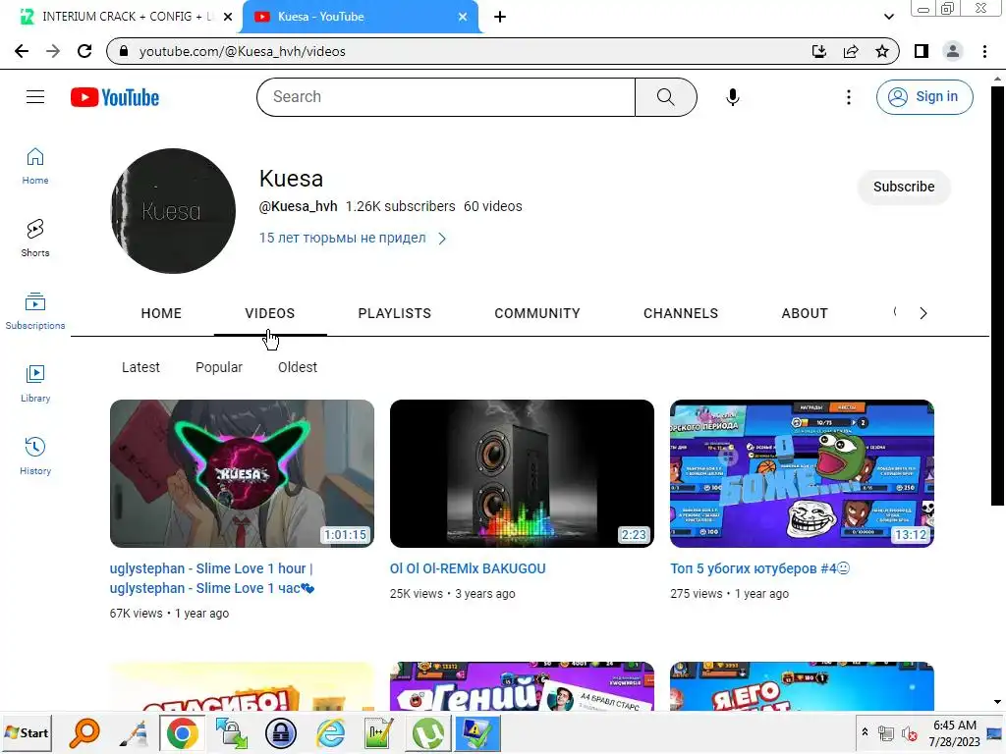Open tab search dropdown arrow

coord(888,17)
